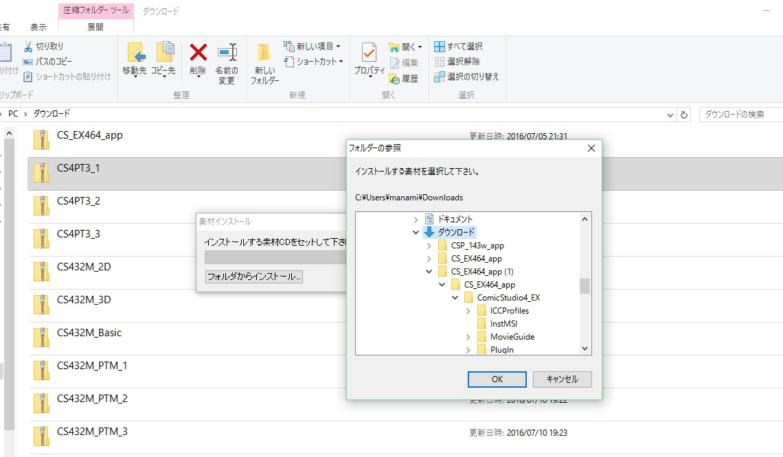Create a new folder with 新しいフォルダー icon
This screenshot has height=457, width=783.
[x=264, y=55]
